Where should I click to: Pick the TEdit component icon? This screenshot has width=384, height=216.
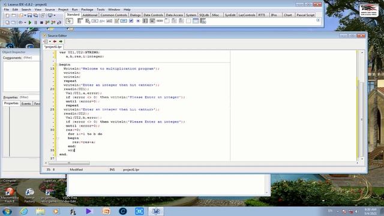tap(109, 21)
